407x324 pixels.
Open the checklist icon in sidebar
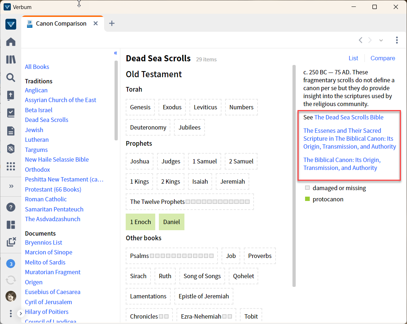pos(11,113)
